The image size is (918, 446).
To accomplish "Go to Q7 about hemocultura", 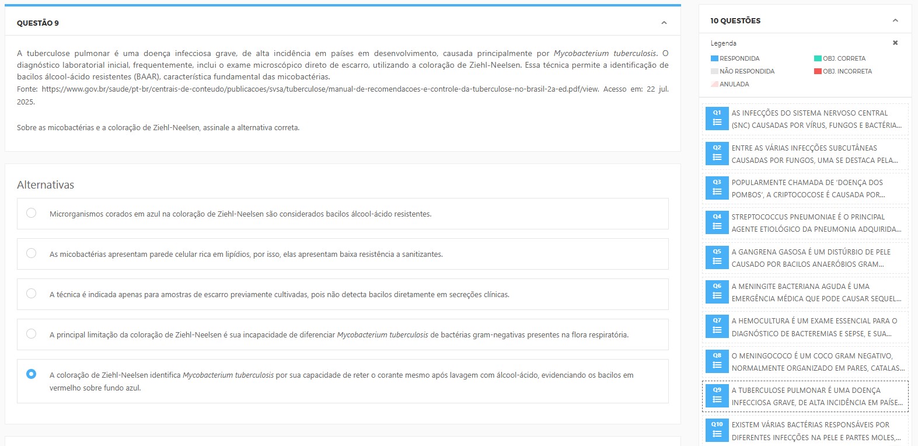I will point(816,327).
